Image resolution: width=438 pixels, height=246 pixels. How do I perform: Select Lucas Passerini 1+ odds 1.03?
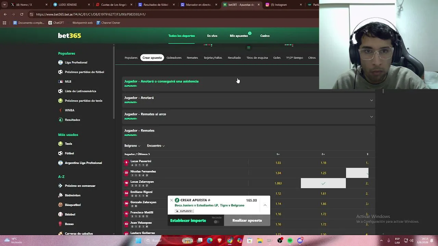[278, 163]
